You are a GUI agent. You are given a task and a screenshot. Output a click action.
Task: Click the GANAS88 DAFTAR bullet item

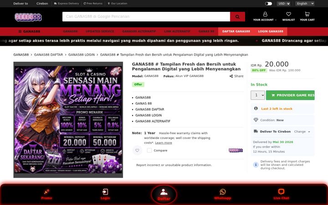[x=149, y=109]
